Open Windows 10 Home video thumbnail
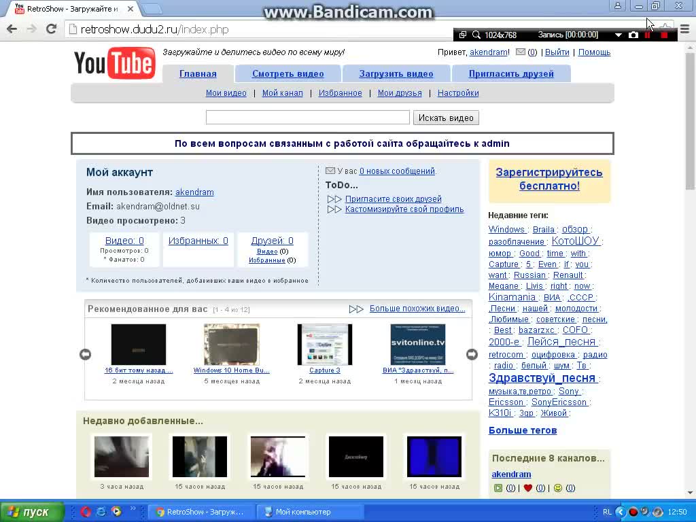This screenshot has width=696, height=522. [x=231, y=345]
